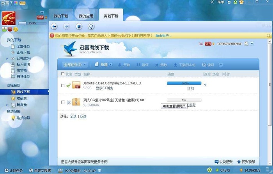Click the 新建 new task button
This screenshot has width=273, height=174.
click(101, 65)
